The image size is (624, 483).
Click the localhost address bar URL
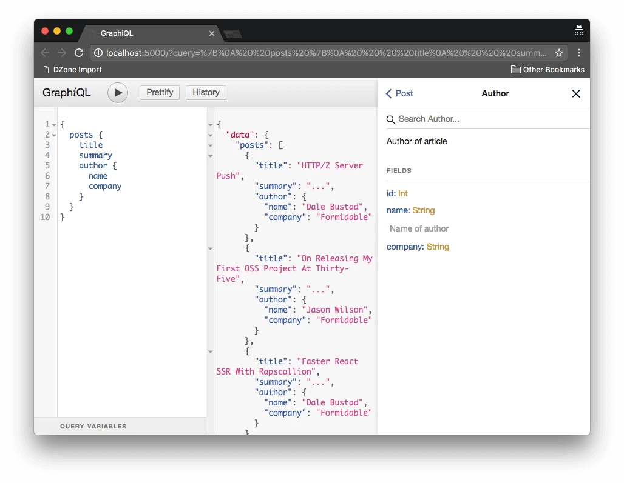326,53
